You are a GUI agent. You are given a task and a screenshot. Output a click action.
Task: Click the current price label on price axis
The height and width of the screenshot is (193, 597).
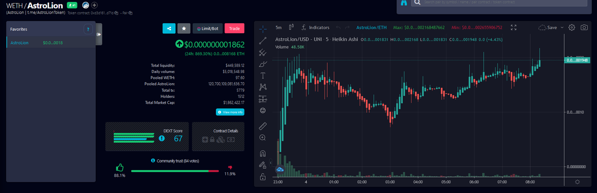click(x=577, y=60)
